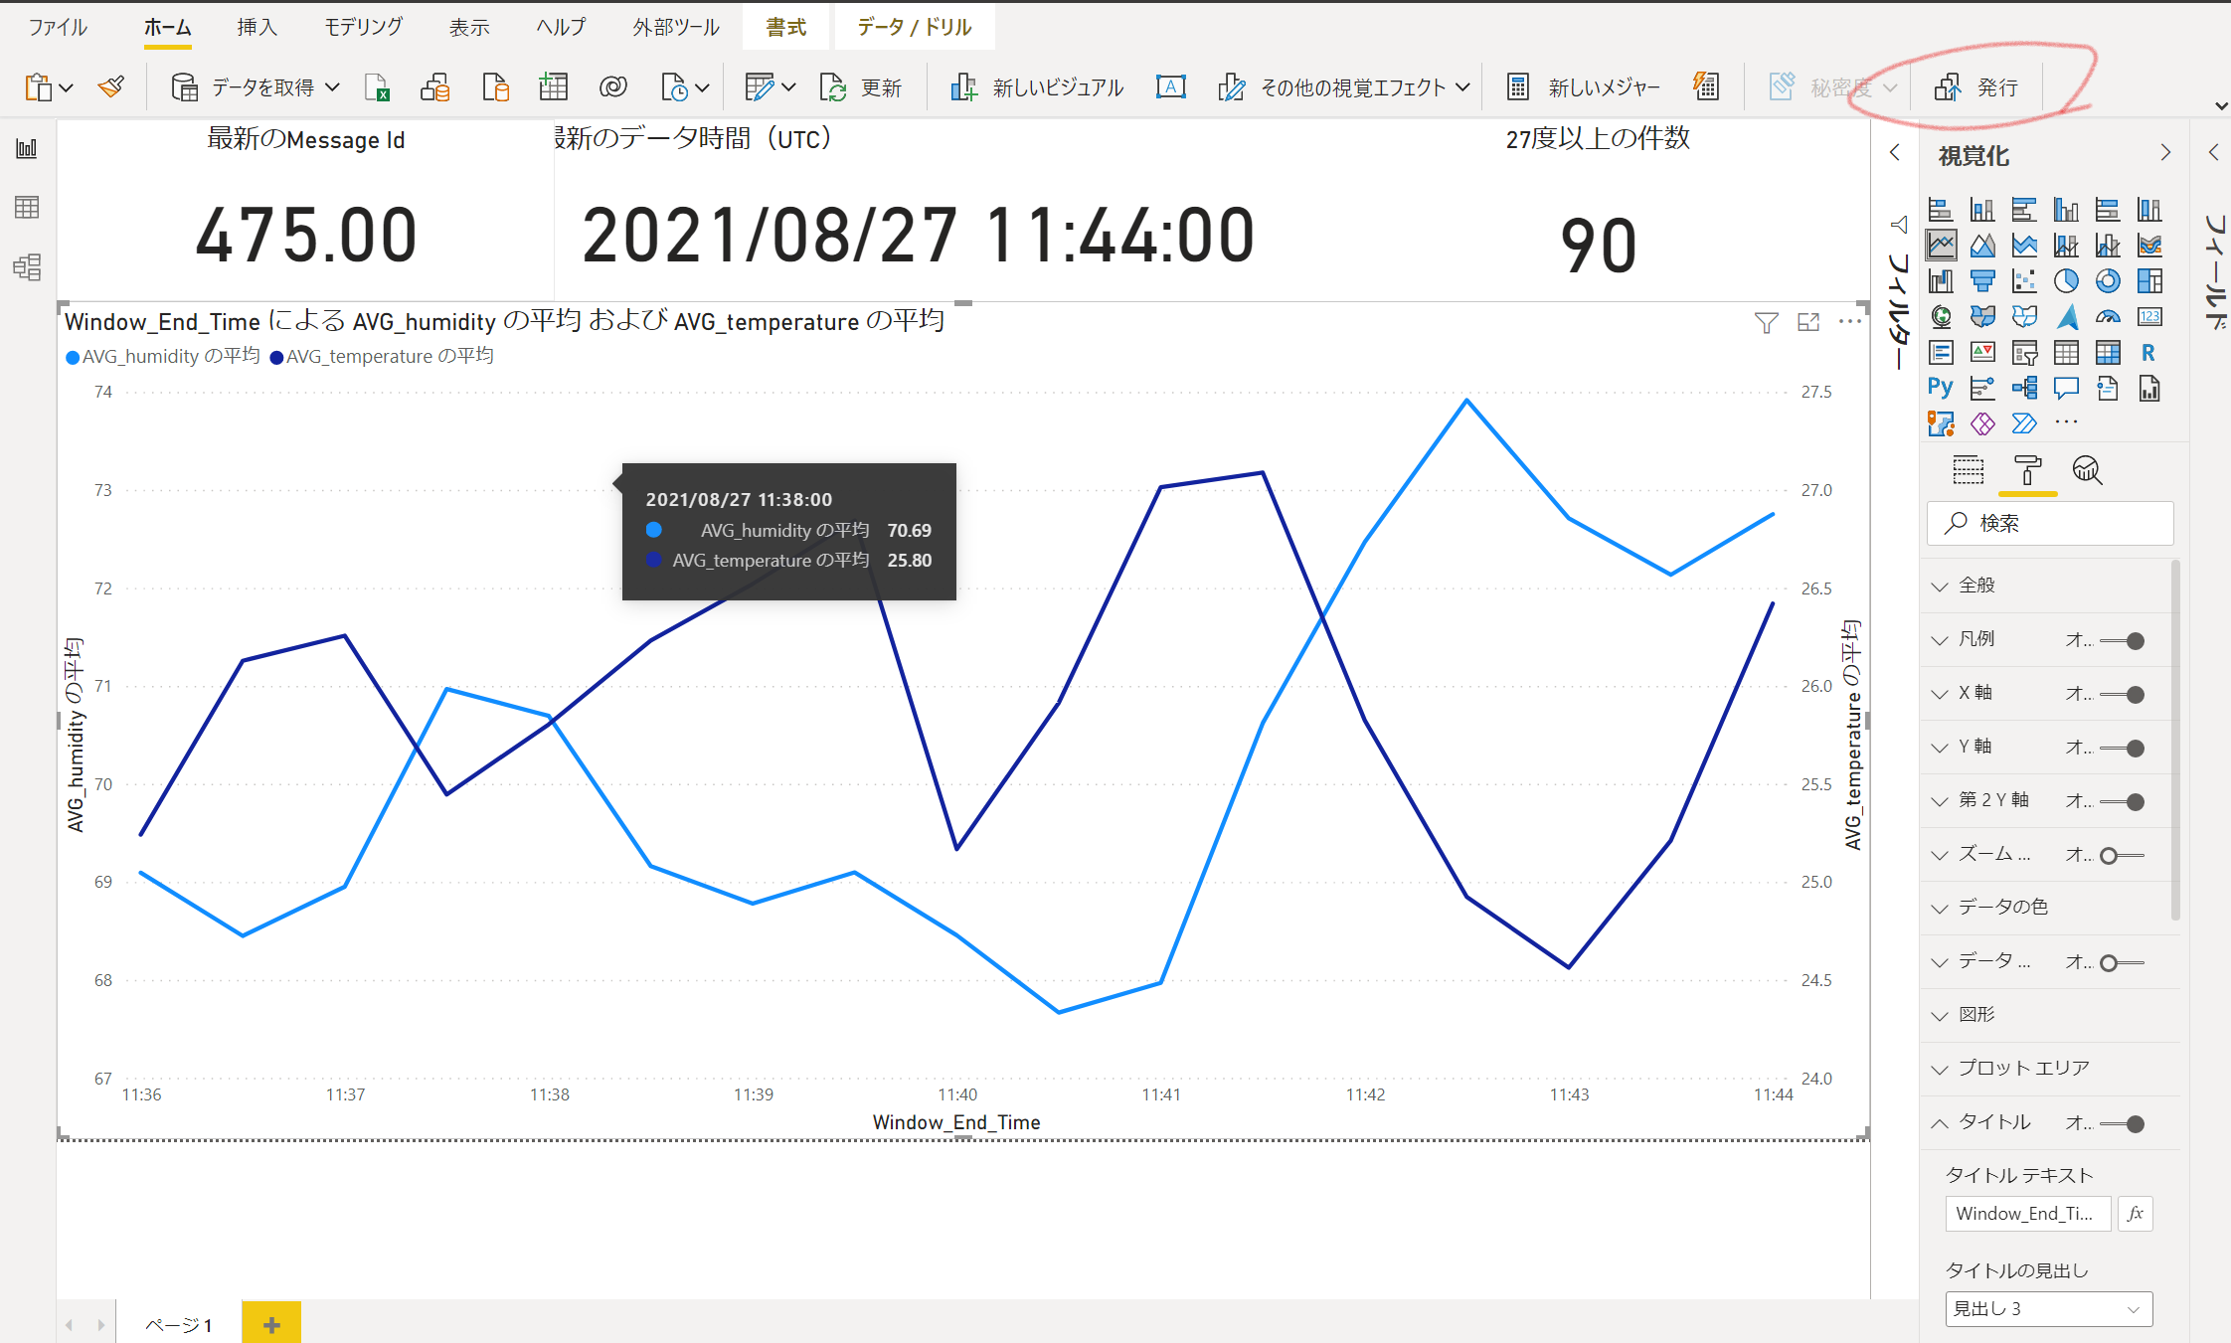Open the Get data (データを取得) dropdown
This screenshot has width=2231, height=1343.
[x=257, y=87]
